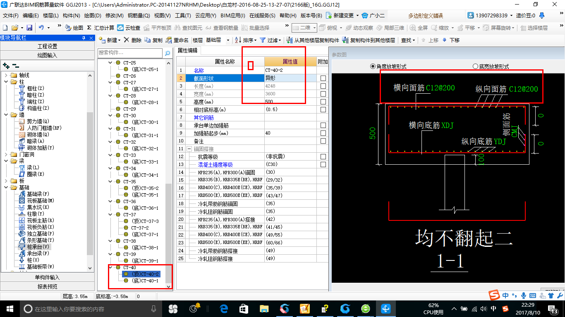Open the 在线服务(S) menu
This screenshot has width=565, height=317.
262,16
